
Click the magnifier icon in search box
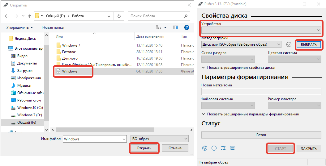[x=186, y=16]
